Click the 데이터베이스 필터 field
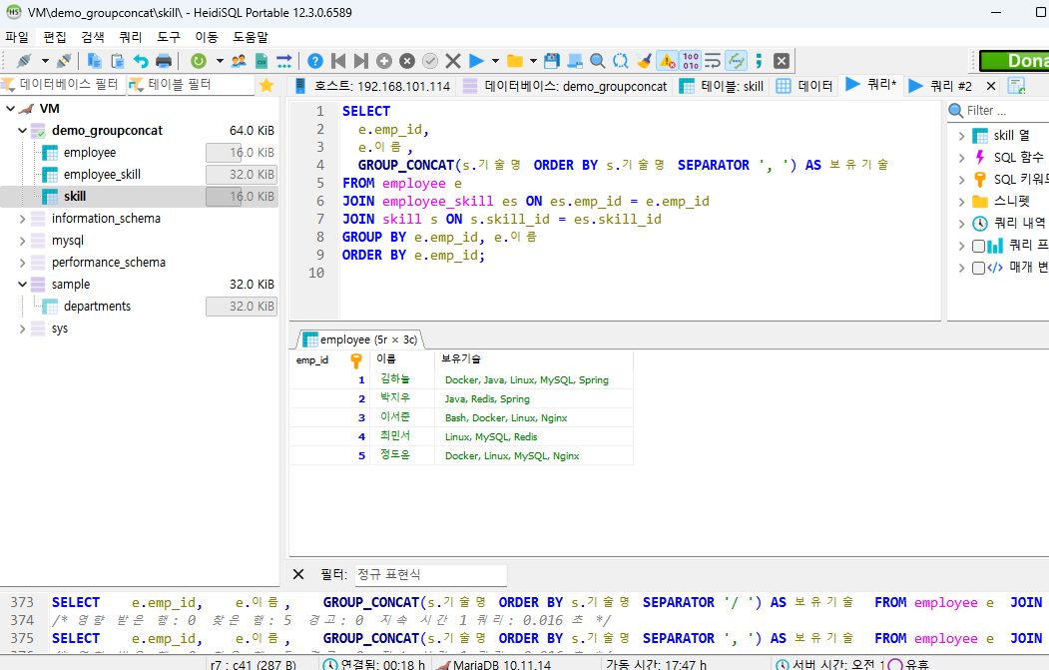Screen dimensions: 1049x670 click(x=64, y=84)
